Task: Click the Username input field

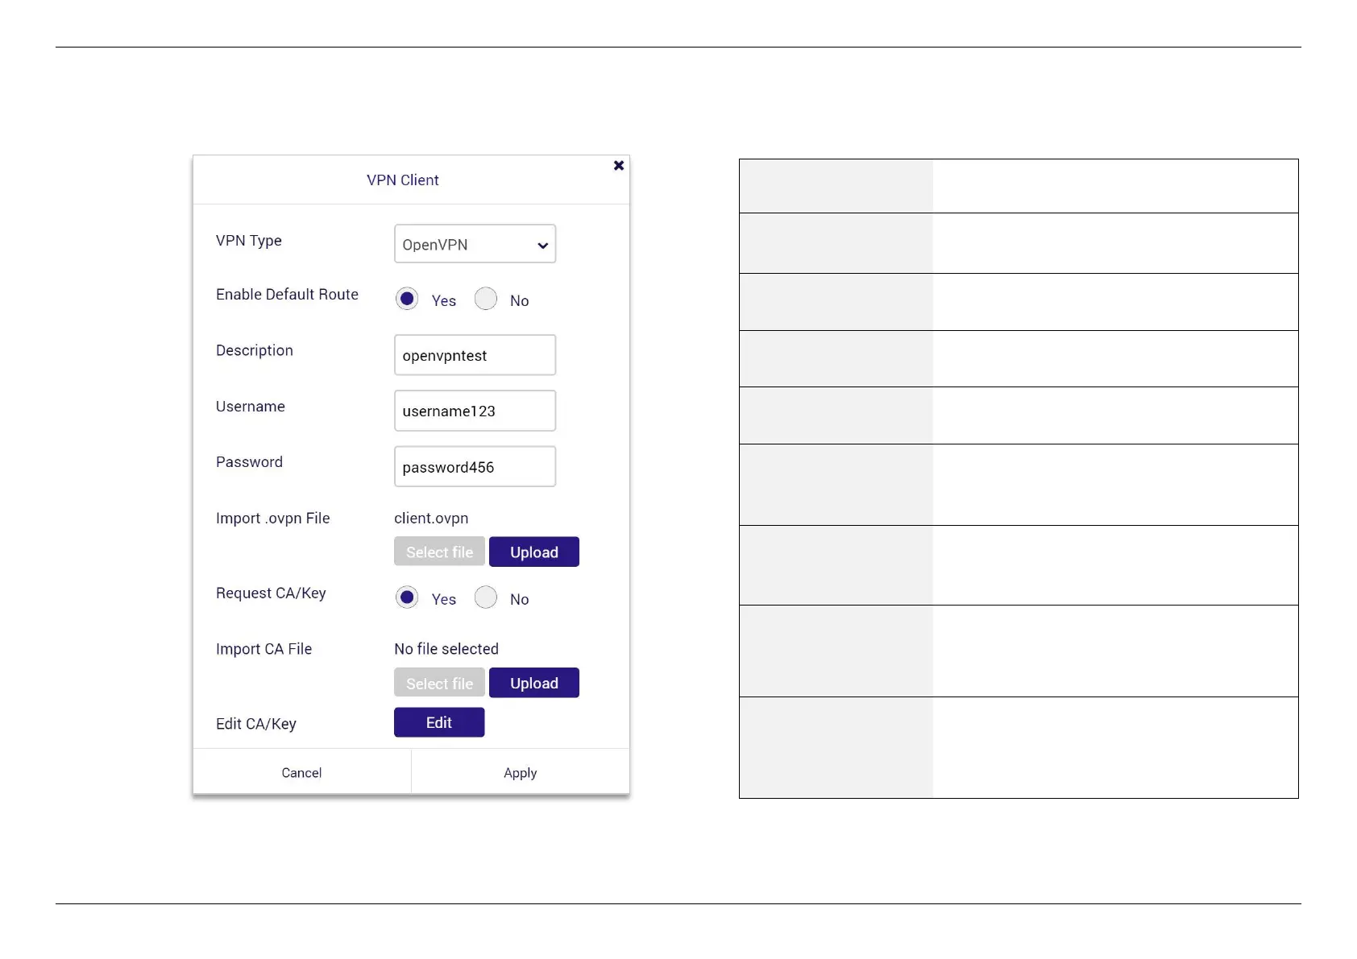Action: point(475,411)
